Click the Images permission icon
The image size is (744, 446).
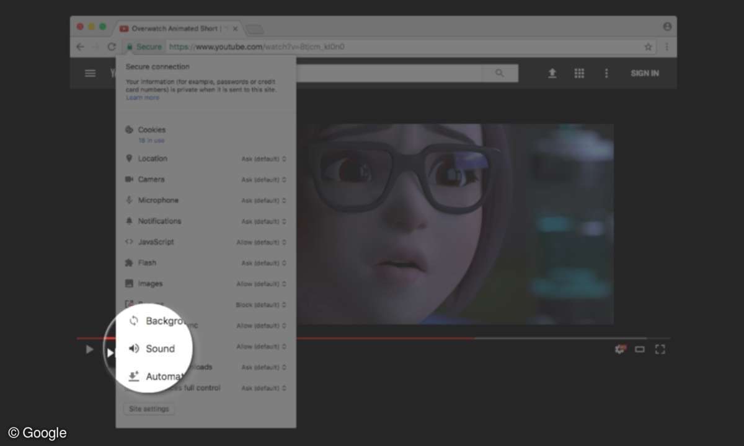tap(129, 284)
